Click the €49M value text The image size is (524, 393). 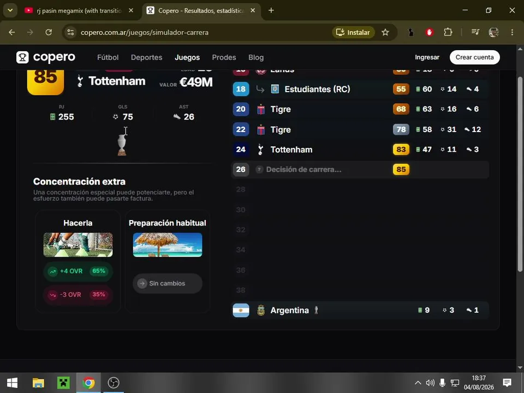pyautogui.click(x=196, y=82)
